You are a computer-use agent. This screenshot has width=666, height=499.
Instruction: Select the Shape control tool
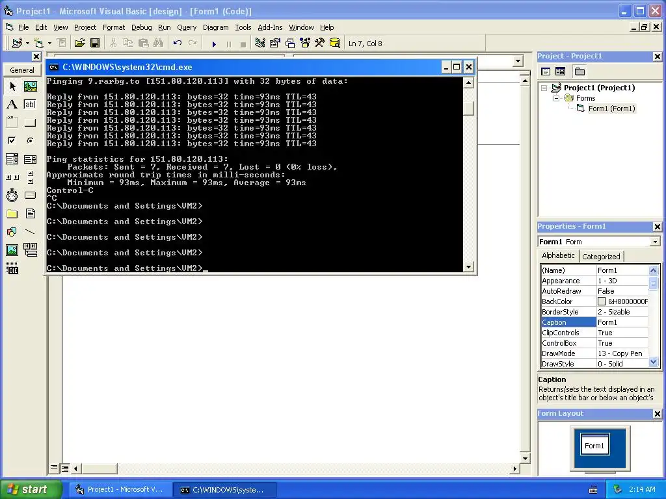(x=12, y=232)
